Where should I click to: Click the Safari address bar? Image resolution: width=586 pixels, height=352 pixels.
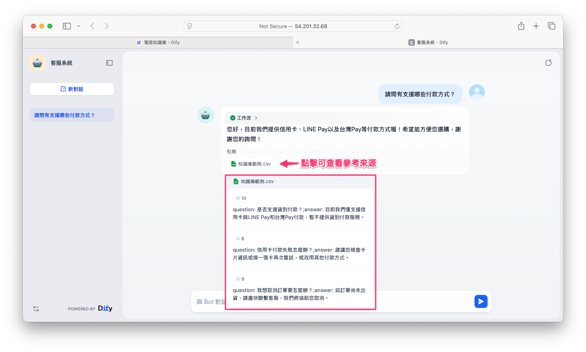[x=293, y=26]
